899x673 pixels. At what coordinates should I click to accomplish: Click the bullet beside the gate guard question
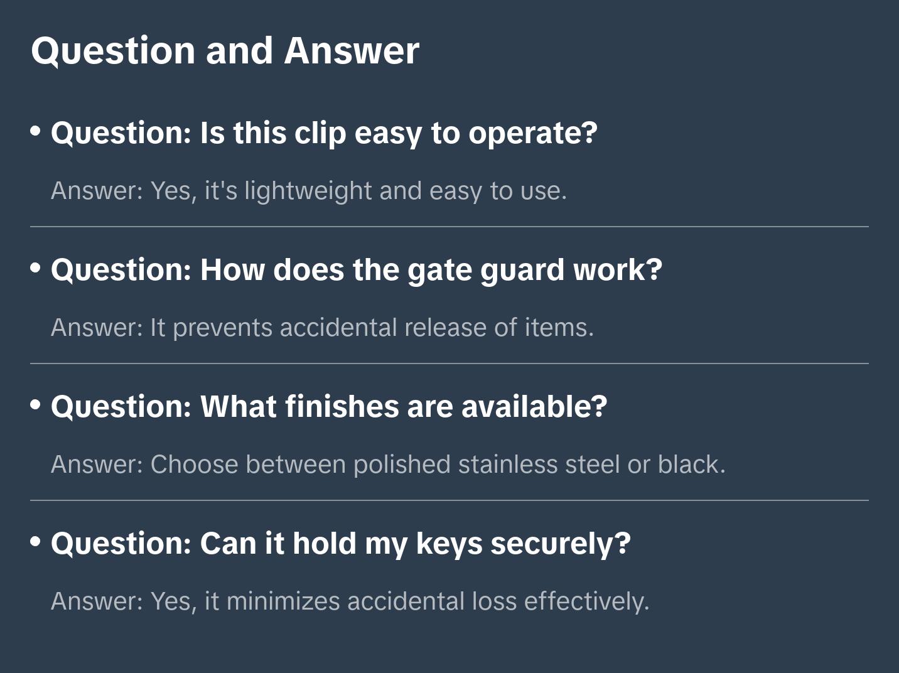(x=36, y=268)
